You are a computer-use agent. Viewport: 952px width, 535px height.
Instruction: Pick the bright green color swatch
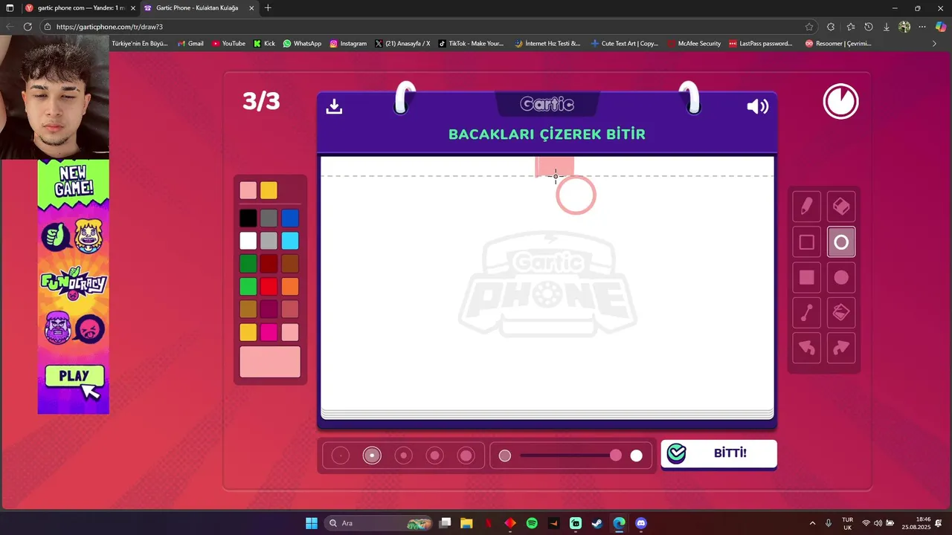pyautogui.click(x=248, y=286)
